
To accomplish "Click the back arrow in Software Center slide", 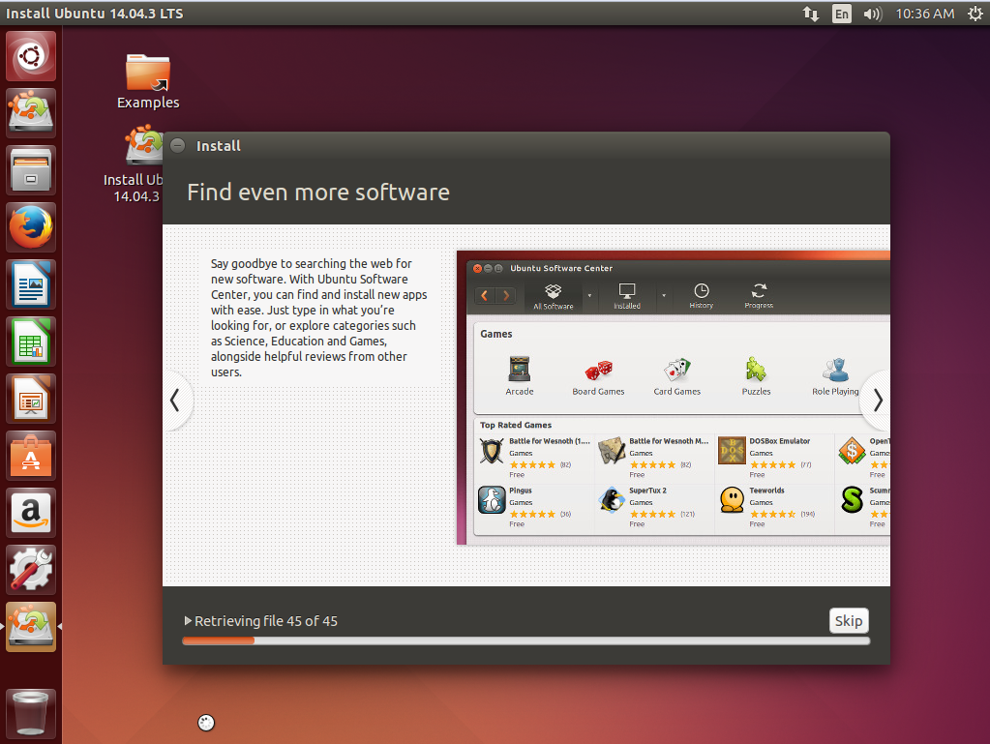I will pyautogui.click(x=484, y=295).
